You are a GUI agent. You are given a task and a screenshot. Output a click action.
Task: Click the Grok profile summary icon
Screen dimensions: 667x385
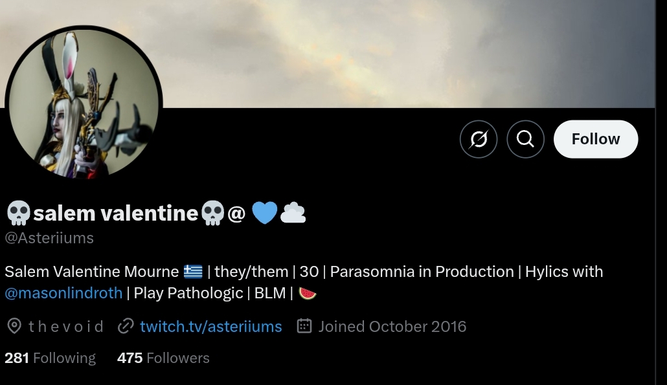(x=479, y=139)
